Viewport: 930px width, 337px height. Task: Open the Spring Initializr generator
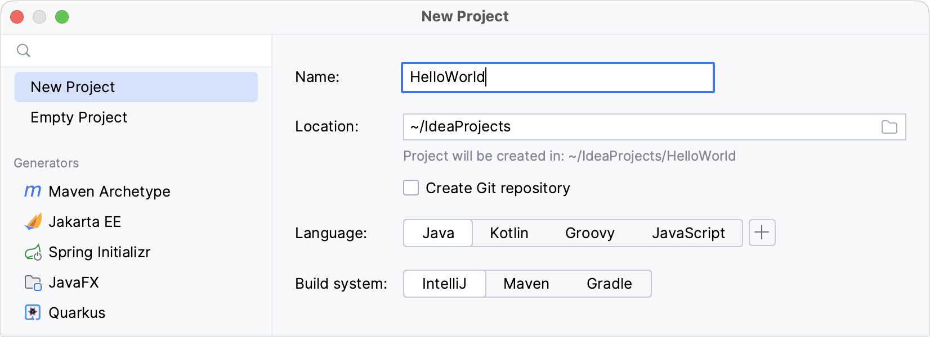tap(136, 252)
